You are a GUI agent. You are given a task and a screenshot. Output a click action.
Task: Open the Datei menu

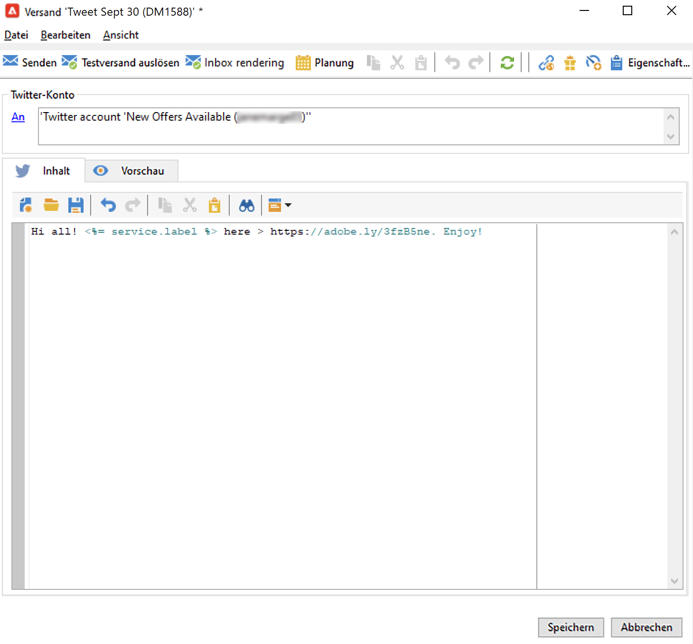tap(16, 35)
